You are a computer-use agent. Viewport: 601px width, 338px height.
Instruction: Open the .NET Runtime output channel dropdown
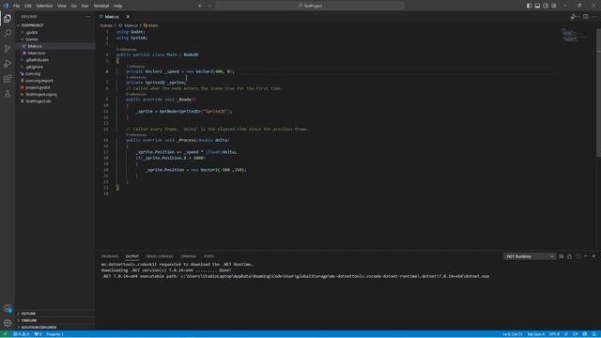tap(530, 256)
